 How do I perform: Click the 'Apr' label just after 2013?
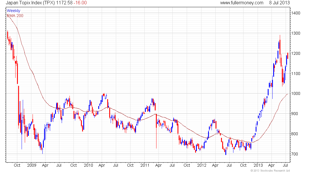271,166
